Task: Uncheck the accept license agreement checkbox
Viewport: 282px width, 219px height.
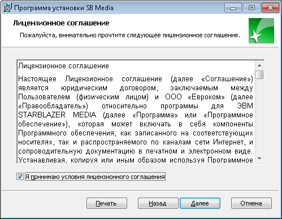Action: (x=20, y=177)
